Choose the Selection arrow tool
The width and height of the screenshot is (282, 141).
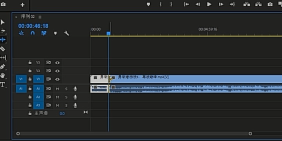point(3,22)
